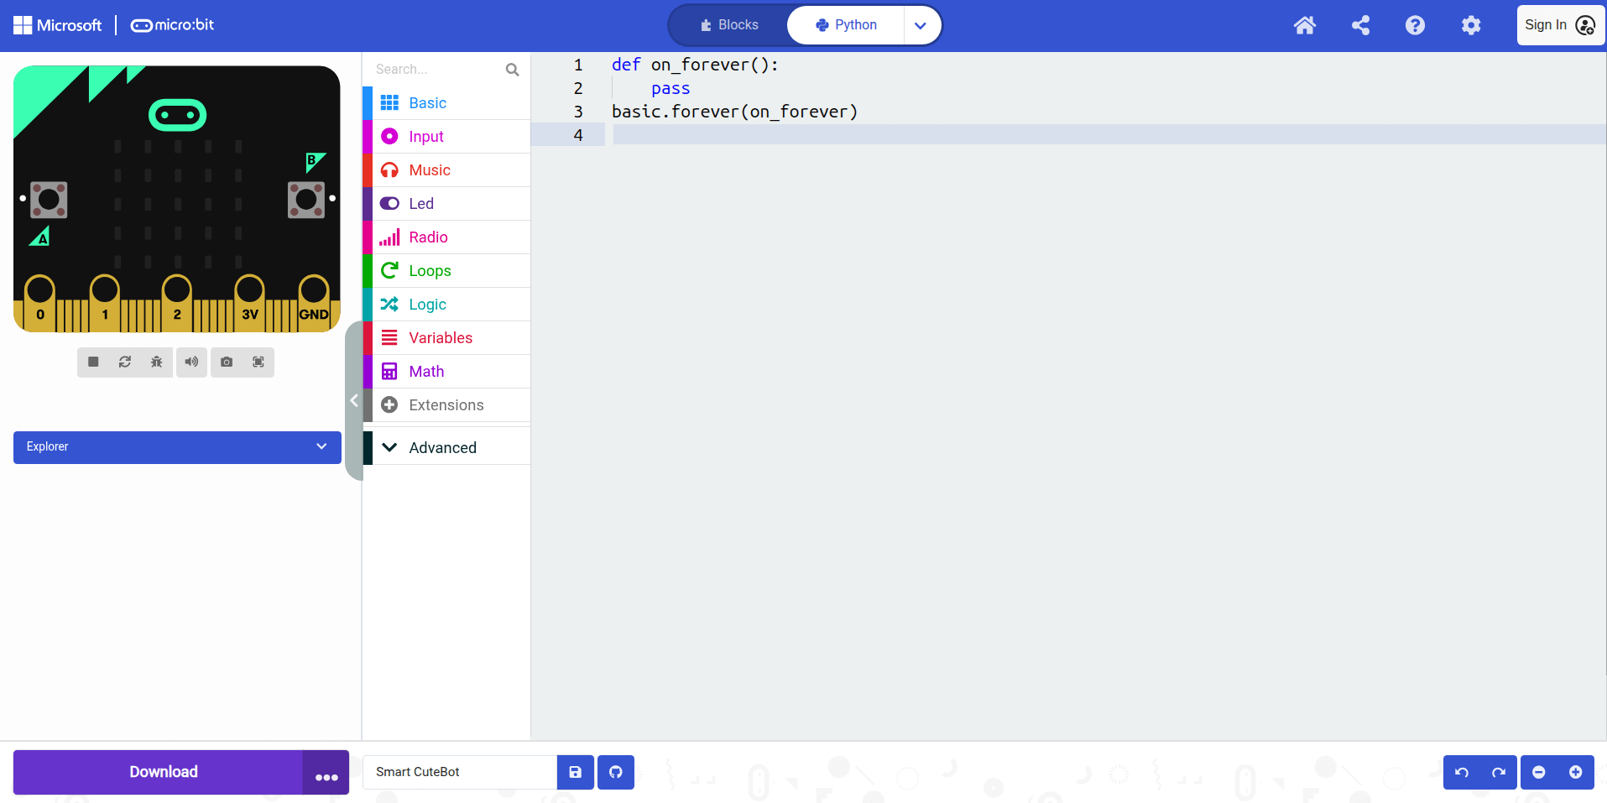Select the Radio category icon

click(x=389, y=237)
